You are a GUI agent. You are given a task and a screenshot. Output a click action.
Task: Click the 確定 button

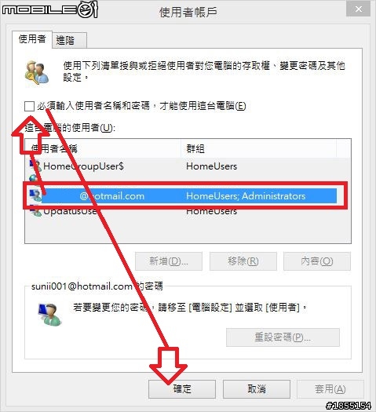[x=182, y=389]
